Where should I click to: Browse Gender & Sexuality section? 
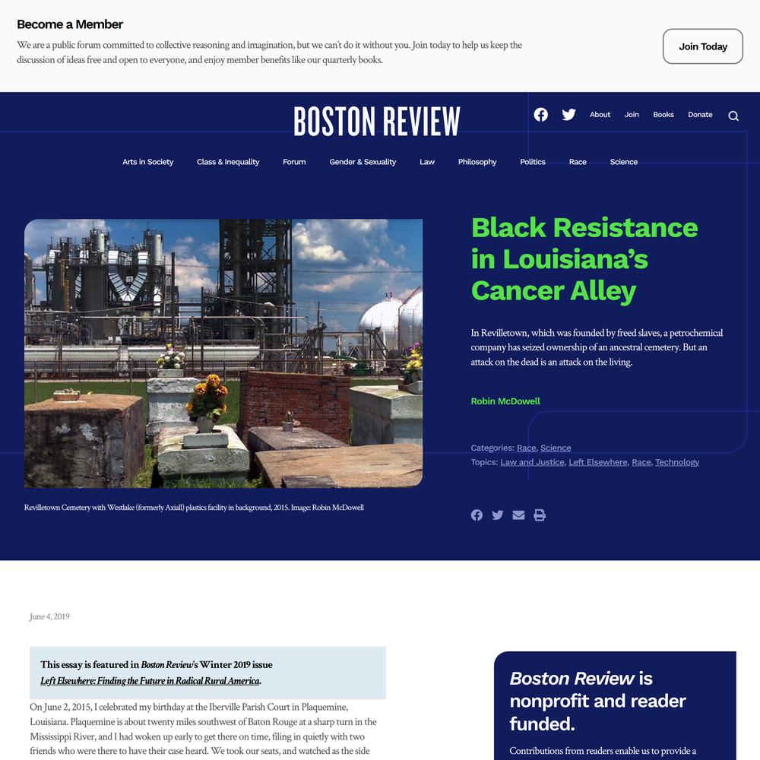[x=363, y=162]
